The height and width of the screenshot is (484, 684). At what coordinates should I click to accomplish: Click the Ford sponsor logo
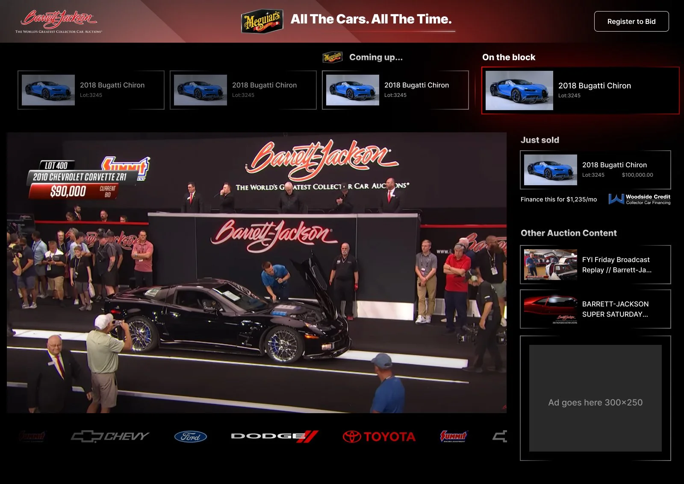point(191,437)
